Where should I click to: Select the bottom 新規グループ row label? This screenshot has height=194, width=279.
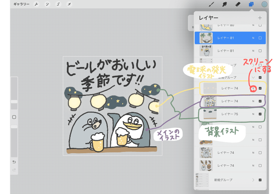pos(223,180)
